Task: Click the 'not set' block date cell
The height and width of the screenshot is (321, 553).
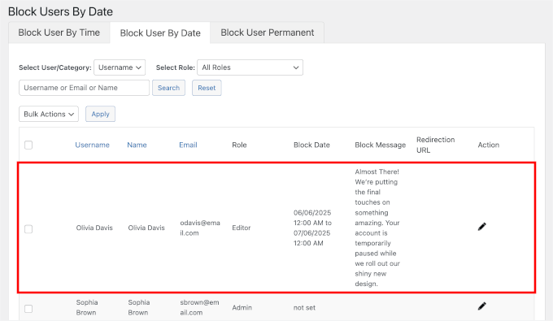Action: point(304,307)
